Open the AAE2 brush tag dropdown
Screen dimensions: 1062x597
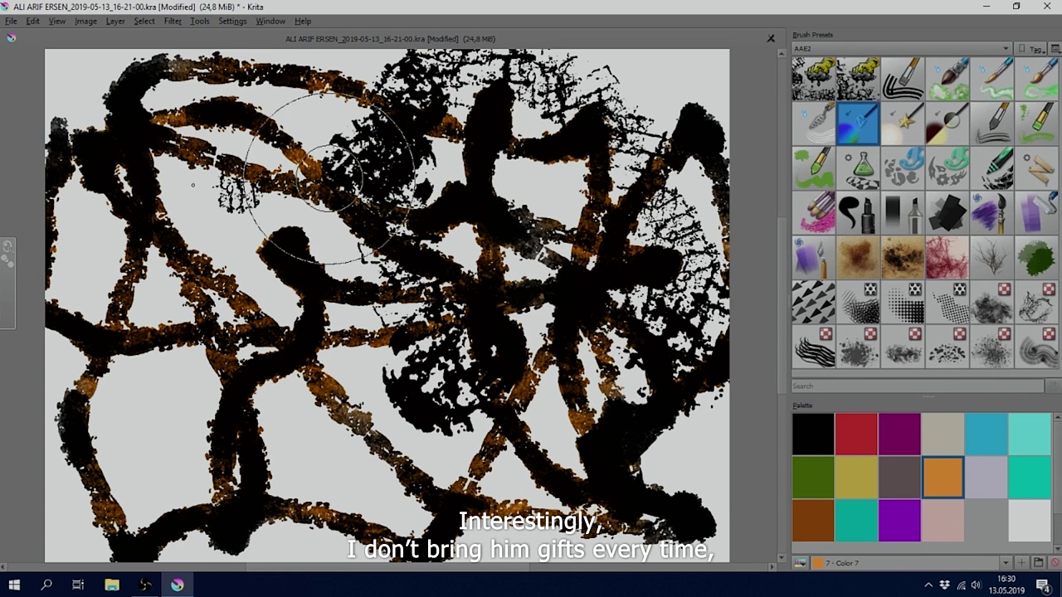click(x=902, y=49)
